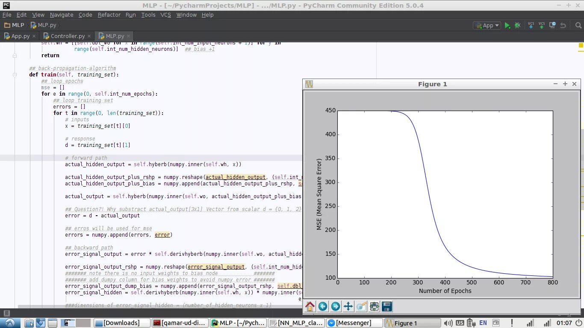This screenshot has height=328, width=584.
Task: Click the PyCharm window icon in title bar
Action: tap(6, 5)
